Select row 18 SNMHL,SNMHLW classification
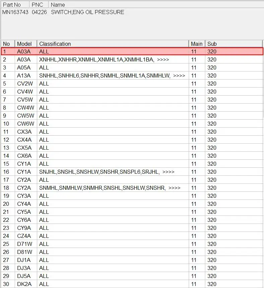This screenshot has height=288, width=264. (103, 188)
